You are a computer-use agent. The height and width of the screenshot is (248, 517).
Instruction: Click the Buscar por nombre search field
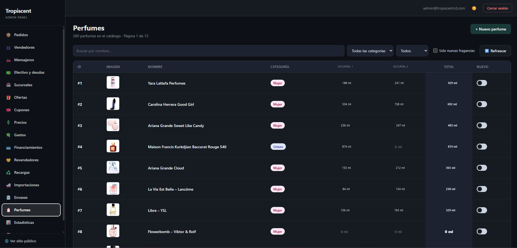[209, 51]
